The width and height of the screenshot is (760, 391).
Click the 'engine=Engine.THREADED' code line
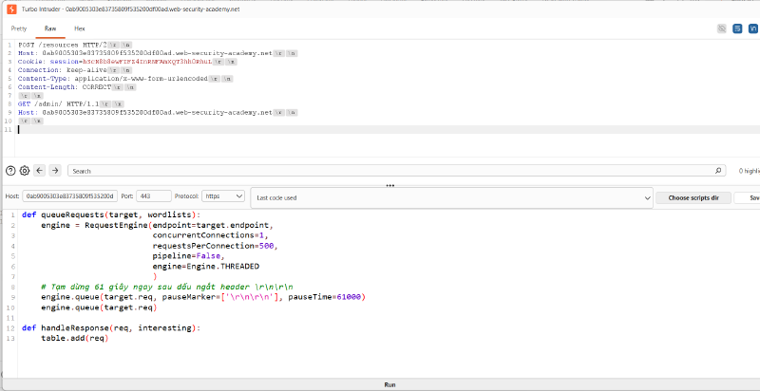coord(206,266)
